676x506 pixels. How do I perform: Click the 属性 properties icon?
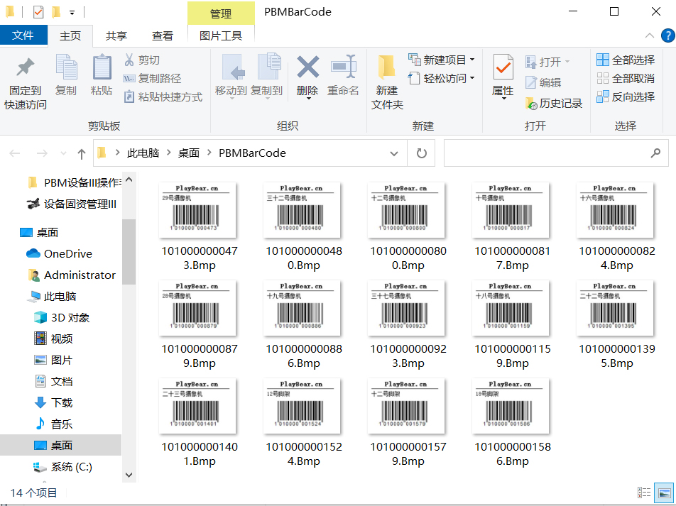[x=503, y=68]
